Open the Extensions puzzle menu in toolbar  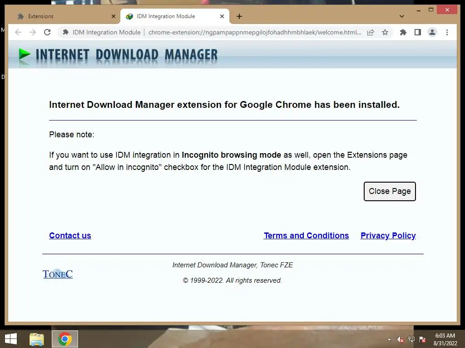tap(403, 32)
